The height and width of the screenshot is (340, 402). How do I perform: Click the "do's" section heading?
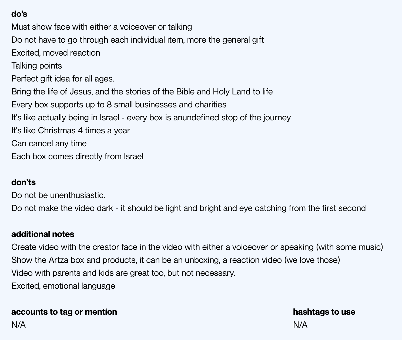coord(19,14)
